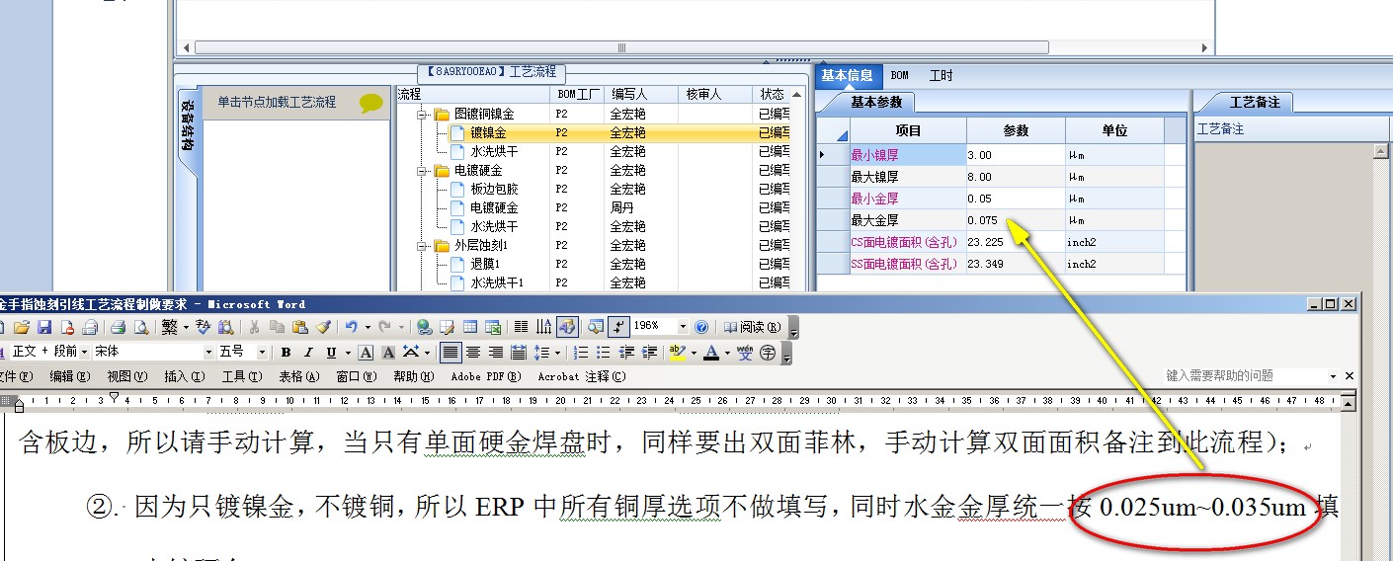The height and width of the screenshot is (561, 1393).
Task: Open the Columns layout icon
Action: tap(522, 327)
